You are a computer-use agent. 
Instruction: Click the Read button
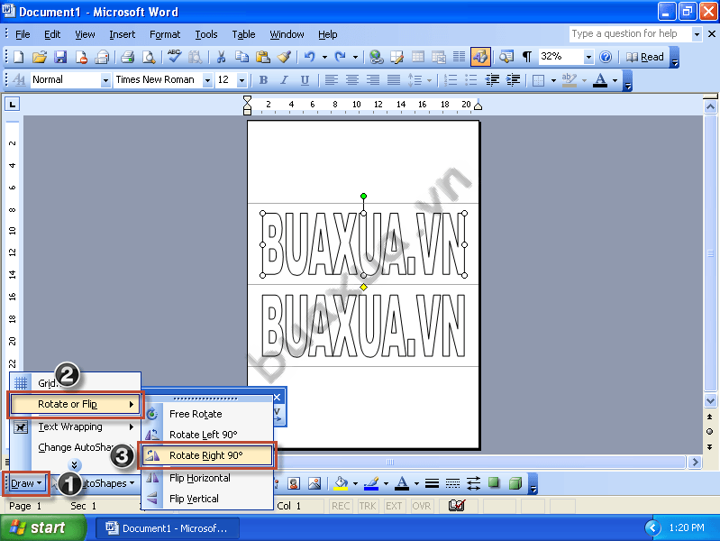coord(646,57)
